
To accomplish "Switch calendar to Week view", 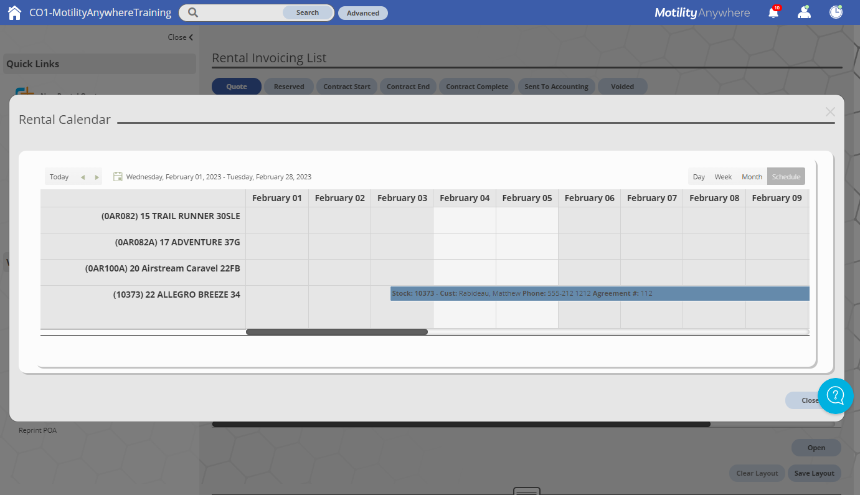I will [x=723, y=177].
